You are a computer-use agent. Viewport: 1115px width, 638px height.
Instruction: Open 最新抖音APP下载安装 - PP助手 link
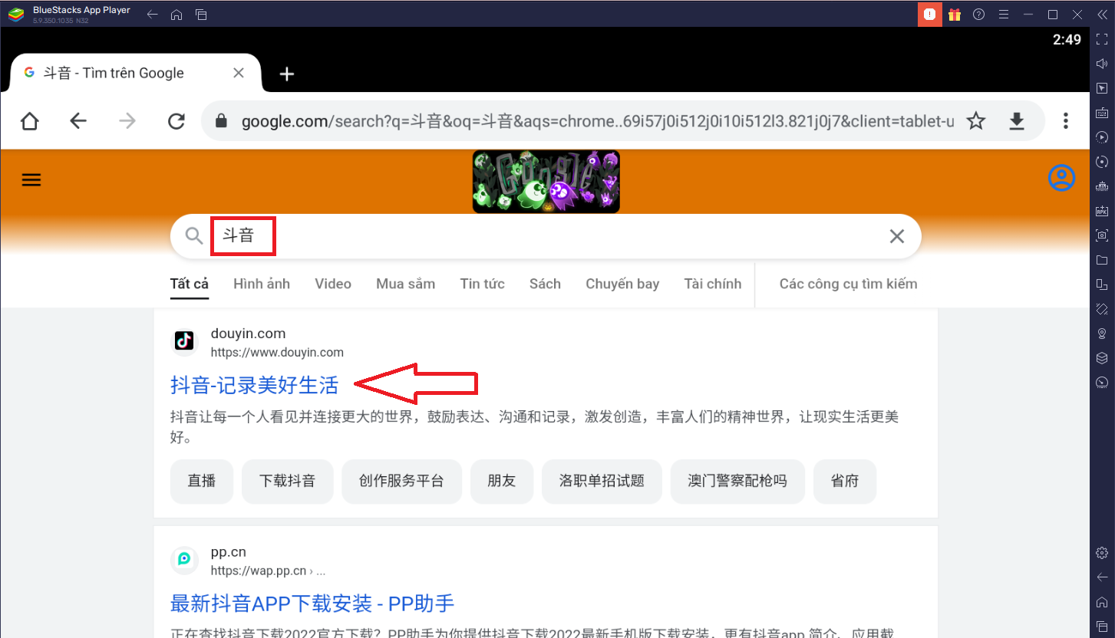tap(312, 603)
